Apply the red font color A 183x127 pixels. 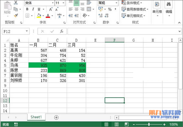pyautogui.click(x=48, y=16)
